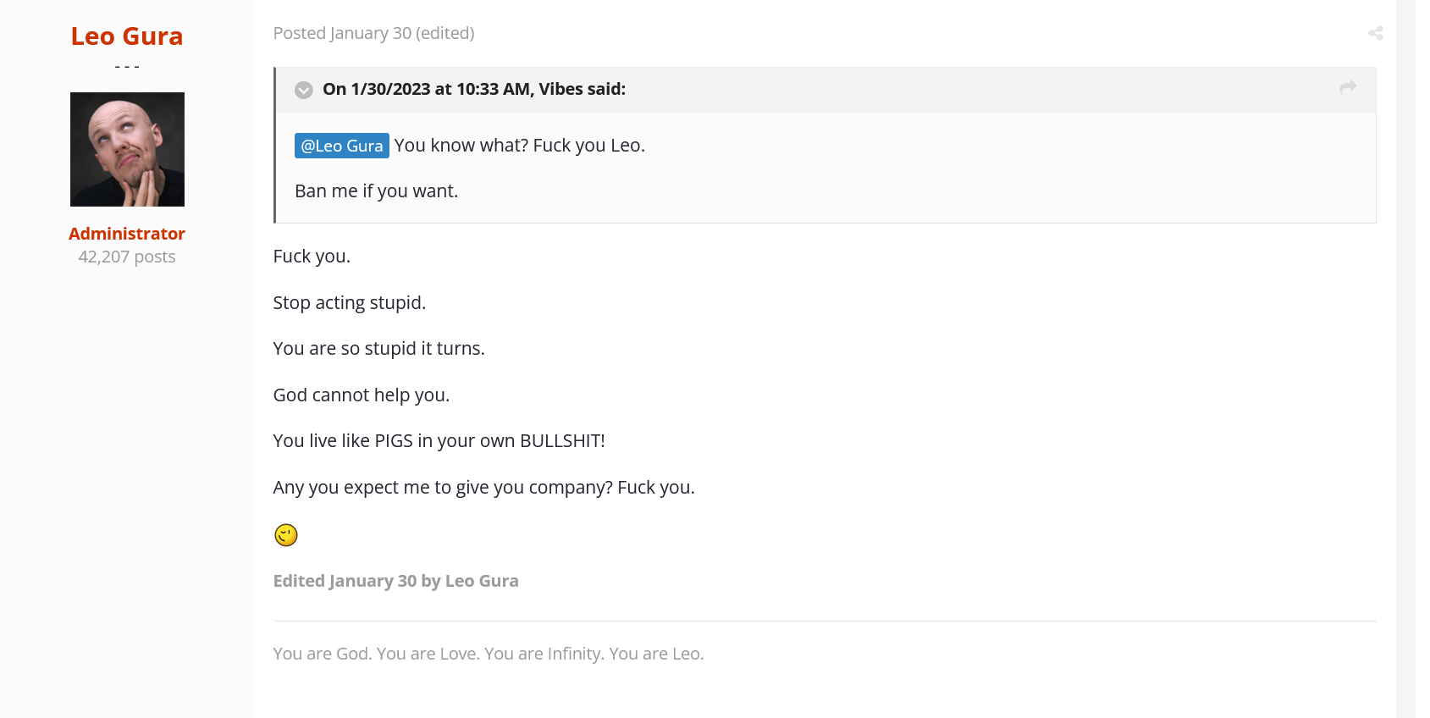Open Leo Gura's avatar picture

point(127,149)
